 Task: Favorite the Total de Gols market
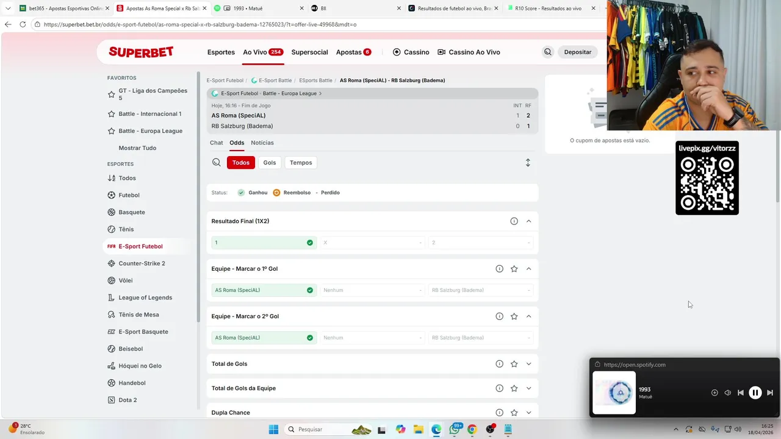(x=514, y=364)
